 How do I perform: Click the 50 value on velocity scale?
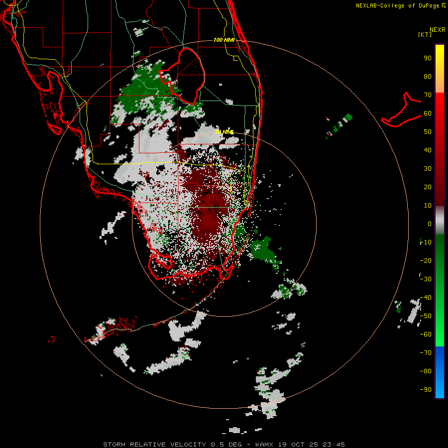tap(428, 132)
